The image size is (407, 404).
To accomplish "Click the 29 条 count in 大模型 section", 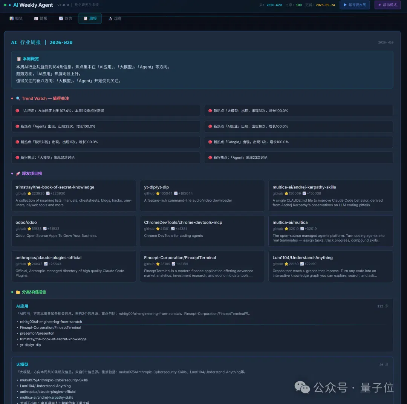I will pos(384,365).
